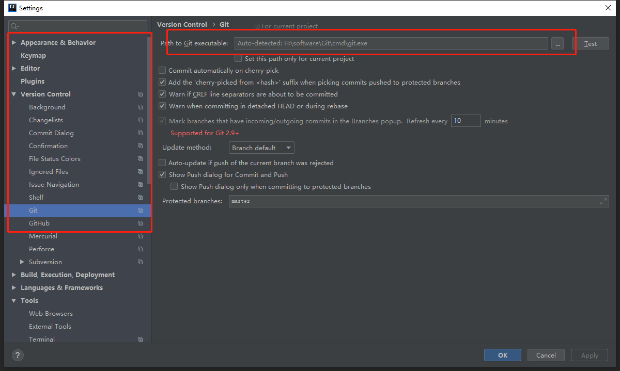Click the master Protected branches text field

coord(362,201)
